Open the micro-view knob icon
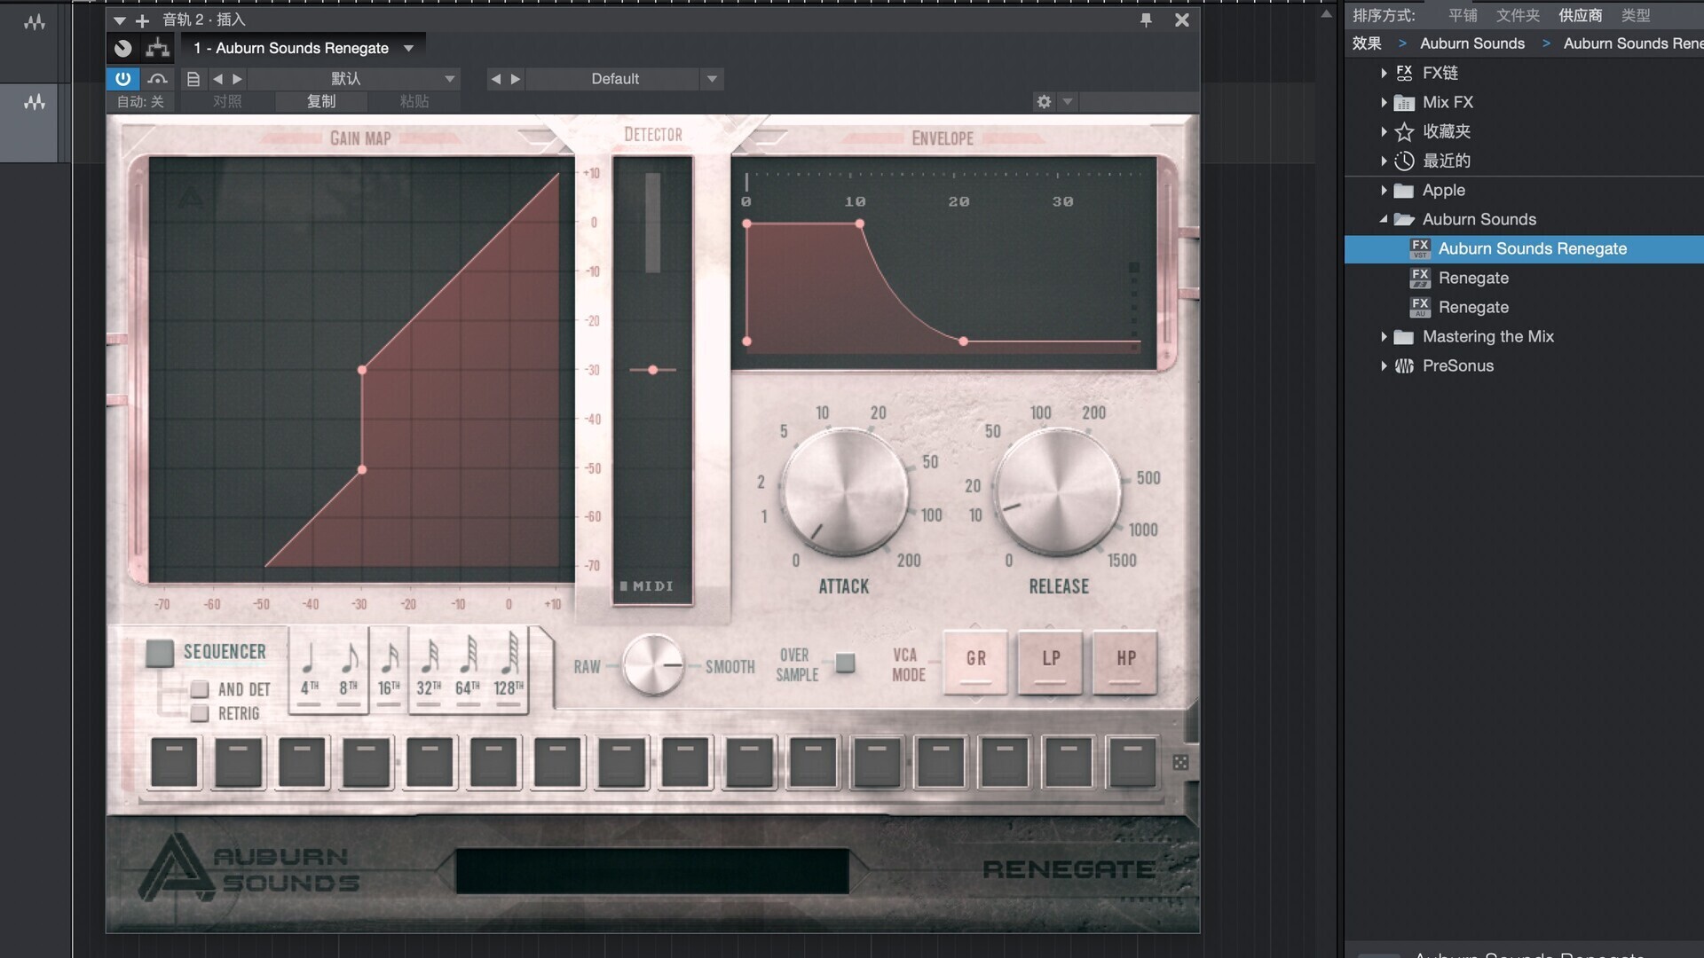Image resolution: width=1704 pixels, height=958 pixels. (x=123, y=48)
